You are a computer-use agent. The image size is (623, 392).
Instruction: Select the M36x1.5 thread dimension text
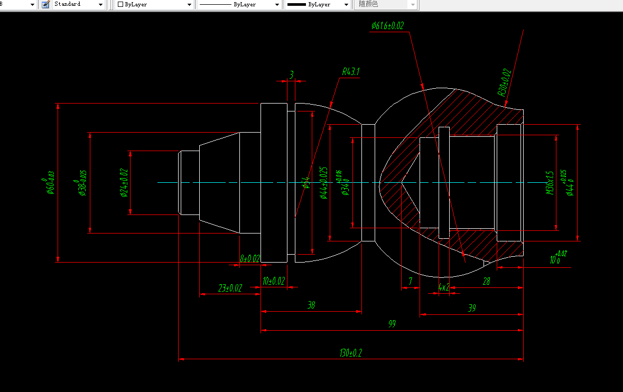point(550,183)
